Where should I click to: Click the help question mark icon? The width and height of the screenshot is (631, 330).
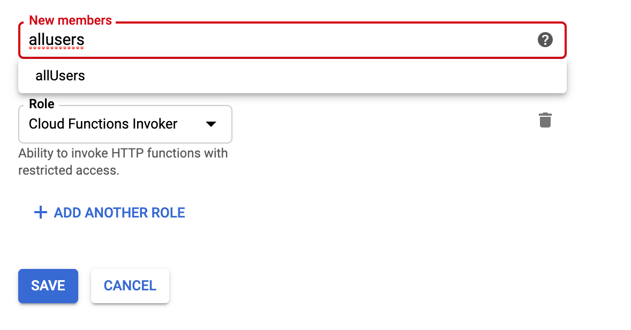[x=545, y=40]
